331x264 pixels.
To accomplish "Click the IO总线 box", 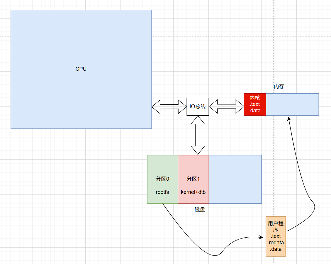I will tap(198, 107).
